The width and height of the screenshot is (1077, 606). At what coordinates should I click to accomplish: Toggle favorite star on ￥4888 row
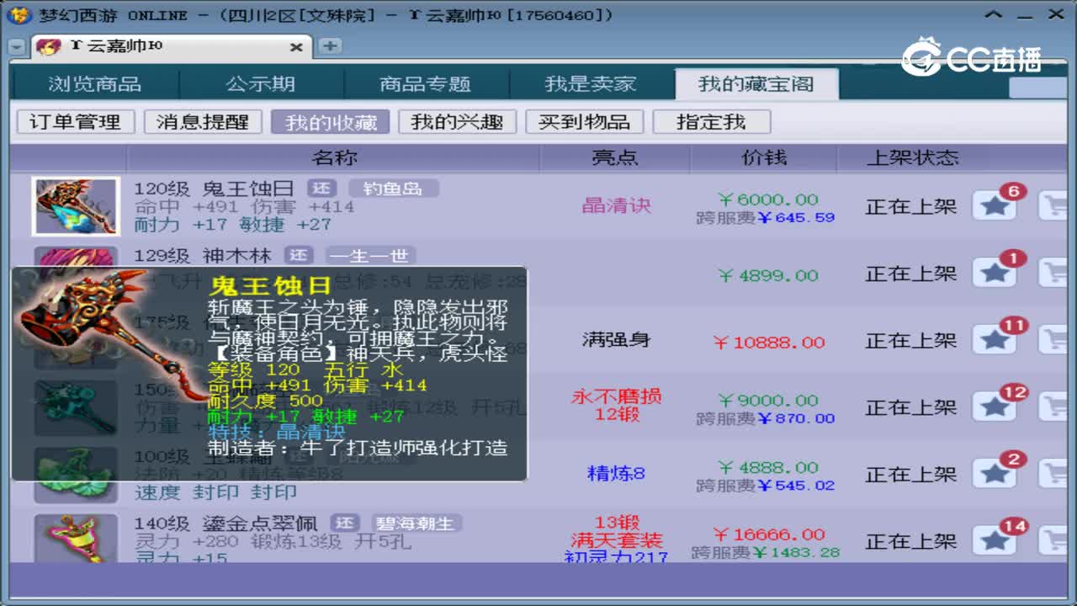tap(995, 474)
